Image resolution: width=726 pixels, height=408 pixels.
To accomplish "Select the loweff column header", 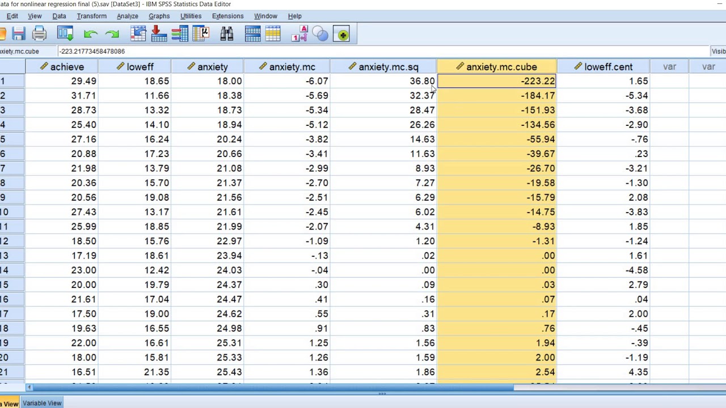I will [134, 67].
